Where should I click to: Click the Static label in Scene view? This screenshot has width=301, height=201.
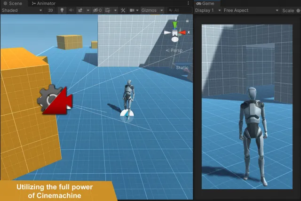(182, 68)
